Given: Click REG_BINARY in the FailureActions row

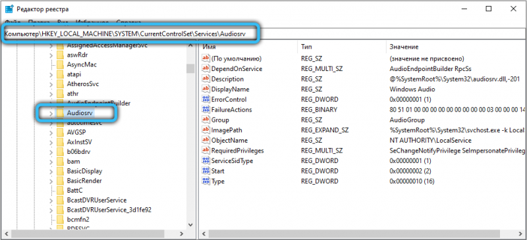Looking at the screenshot, I should (319, 109).
